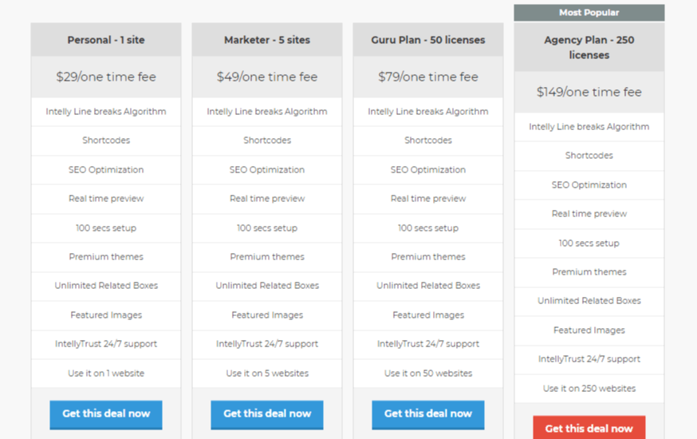Select "Use it on 50 websites" row
The image size is (697, 439).
428,374
